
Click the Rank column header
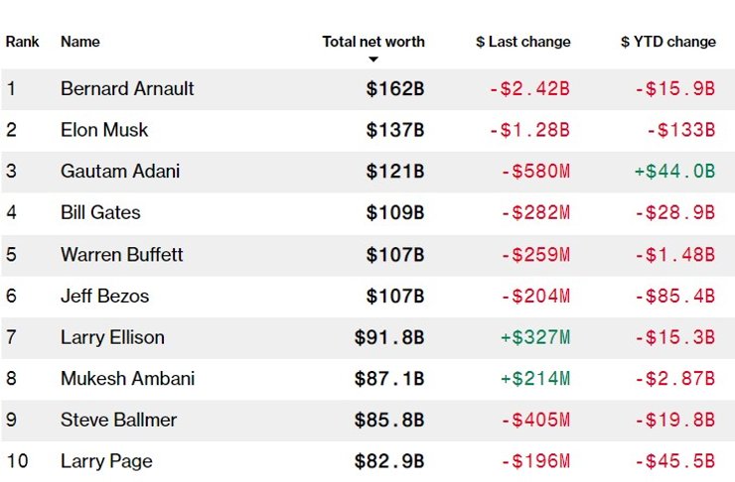(x=22, y=42)
